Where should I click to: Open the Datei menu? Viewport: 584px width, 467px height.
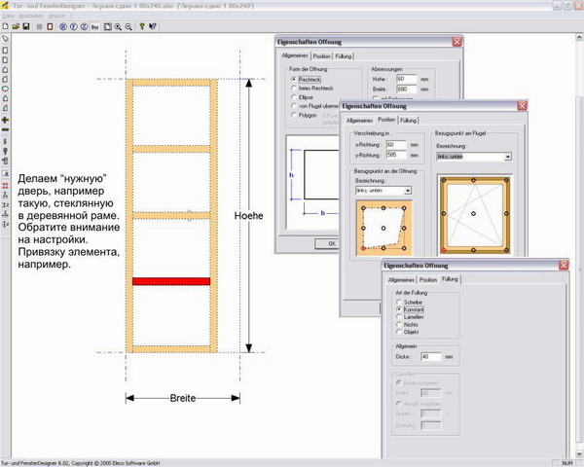(8, 17)
